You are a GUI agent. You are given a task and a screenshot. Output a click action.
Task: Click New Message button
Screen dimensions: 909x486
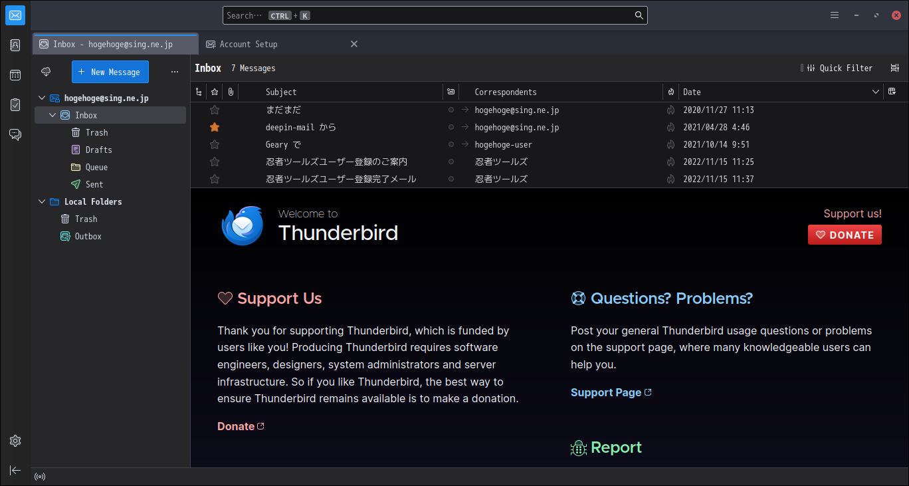pyautogui.click(x=110, y=72)
